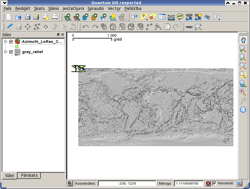Open the Skats menu
Image resolution: width=250 pixels, height=189 pixels.
coord(39,8)
